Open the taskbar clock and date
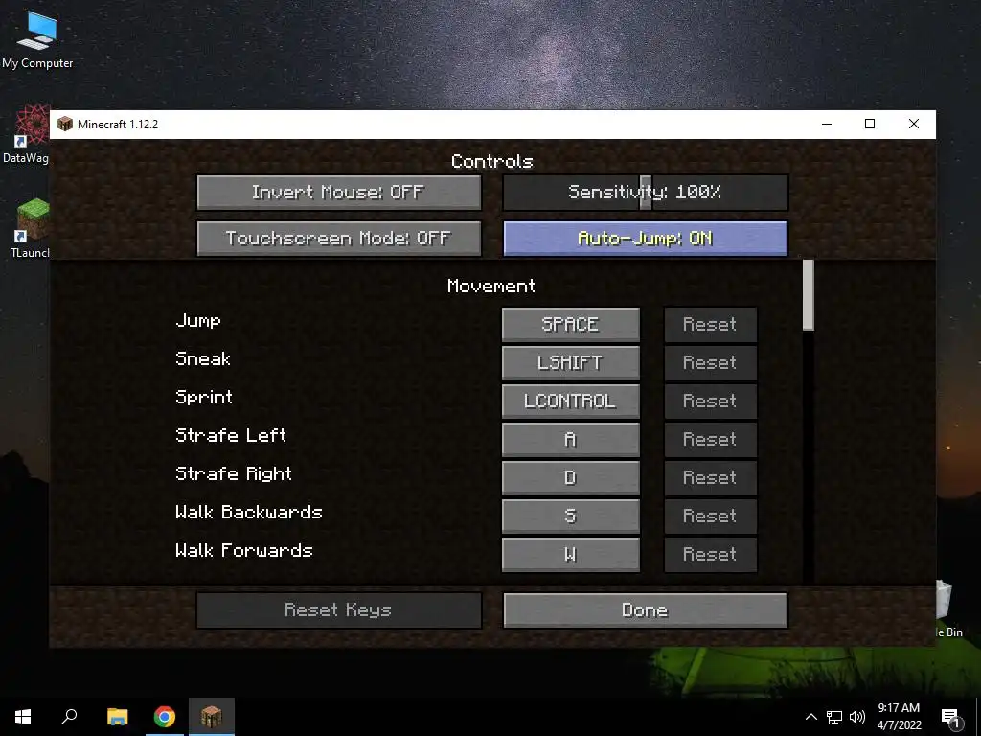 point(899,717)
